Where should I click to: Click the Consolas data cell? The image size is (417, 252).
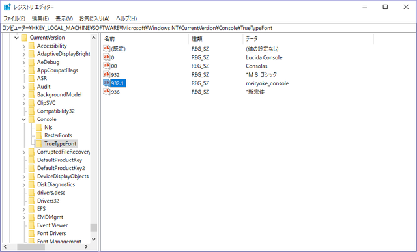257,66
